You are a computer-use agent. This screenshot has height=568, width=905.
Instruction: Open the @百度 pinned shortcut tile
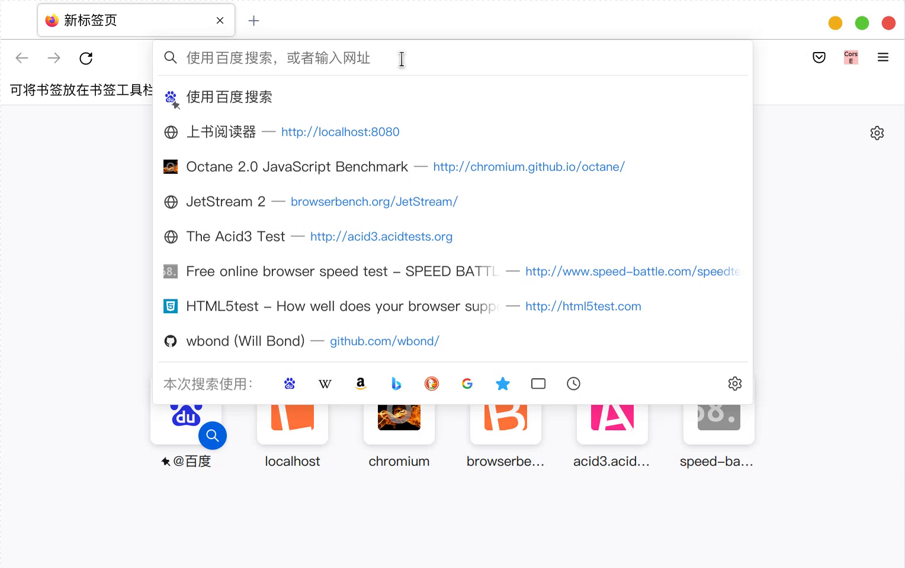point(186,435)
